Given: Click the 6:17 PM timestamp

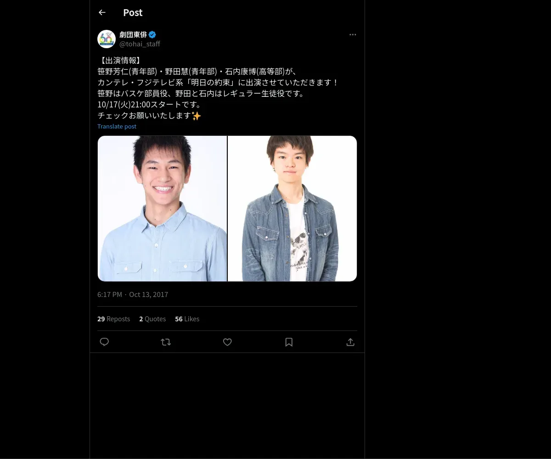Looking at the screenshot, I should pos(109,295).
